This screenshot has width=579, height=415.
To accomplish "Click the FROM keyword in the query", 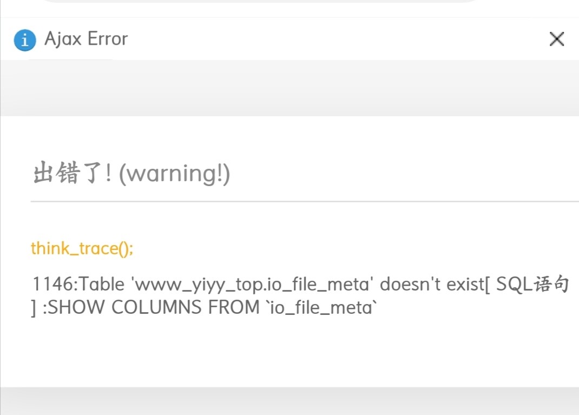I will tap(234, 307).
